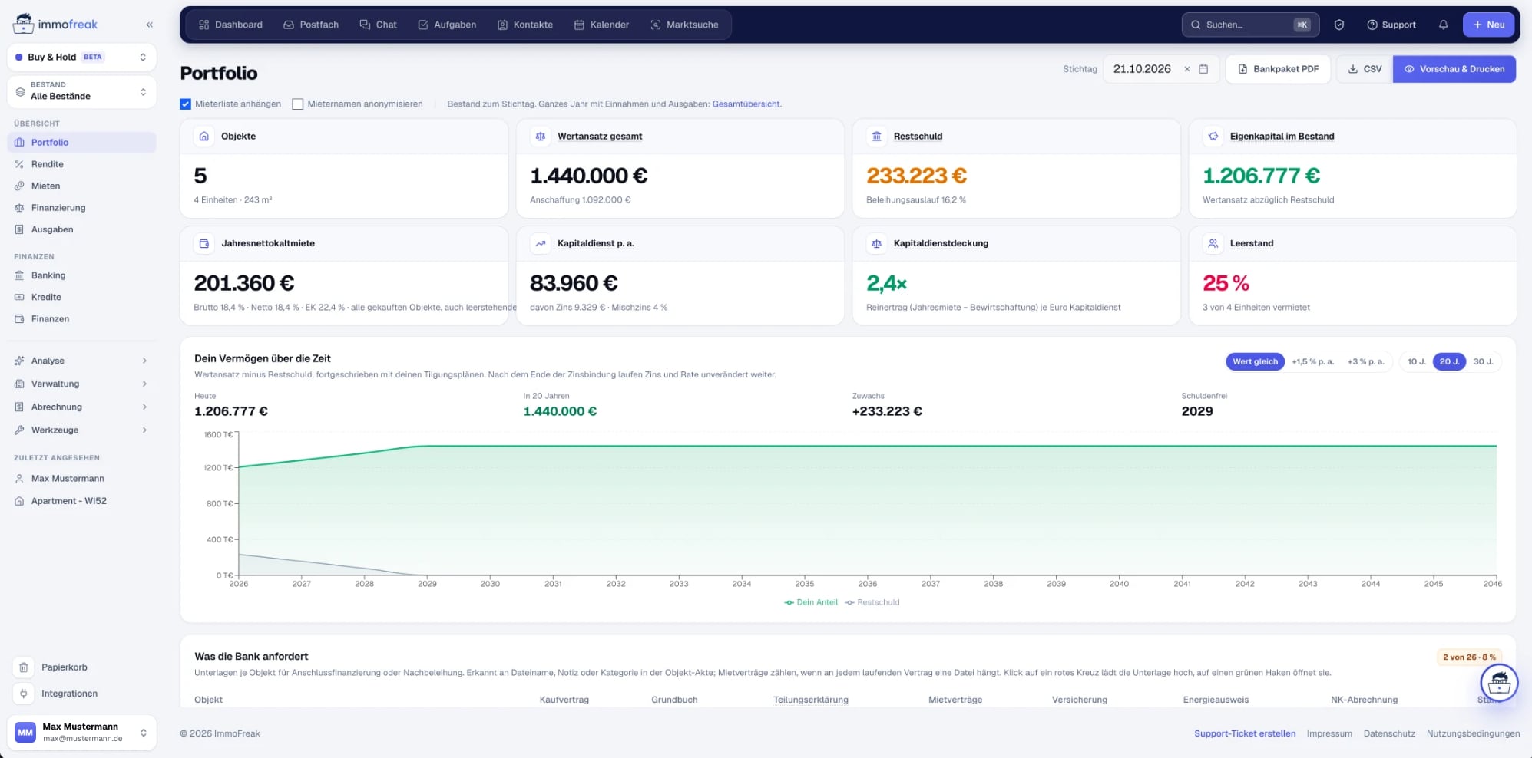Click the immofreak logo

point(55,24)
